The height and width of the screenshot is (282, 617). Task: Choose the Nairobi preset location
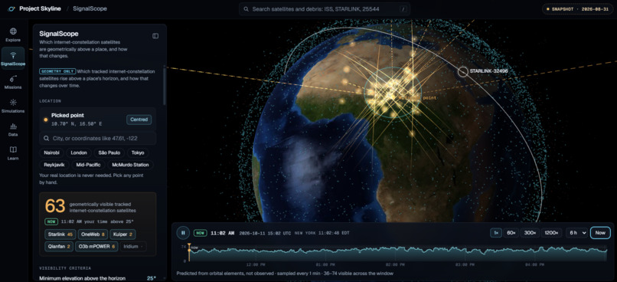(51, 152)
